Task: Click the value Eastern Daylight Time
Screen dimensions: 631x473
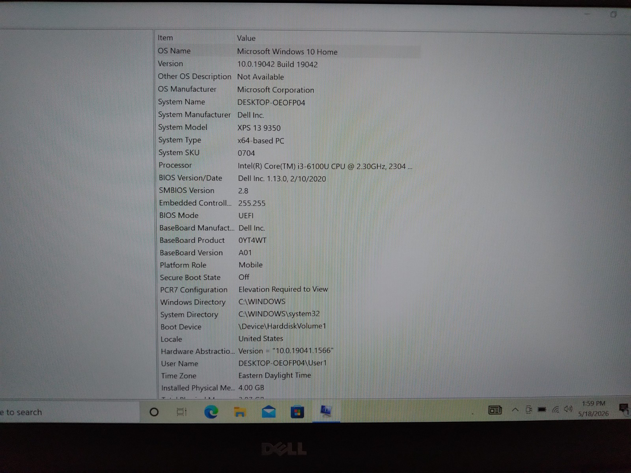Action: coord(274,376)
